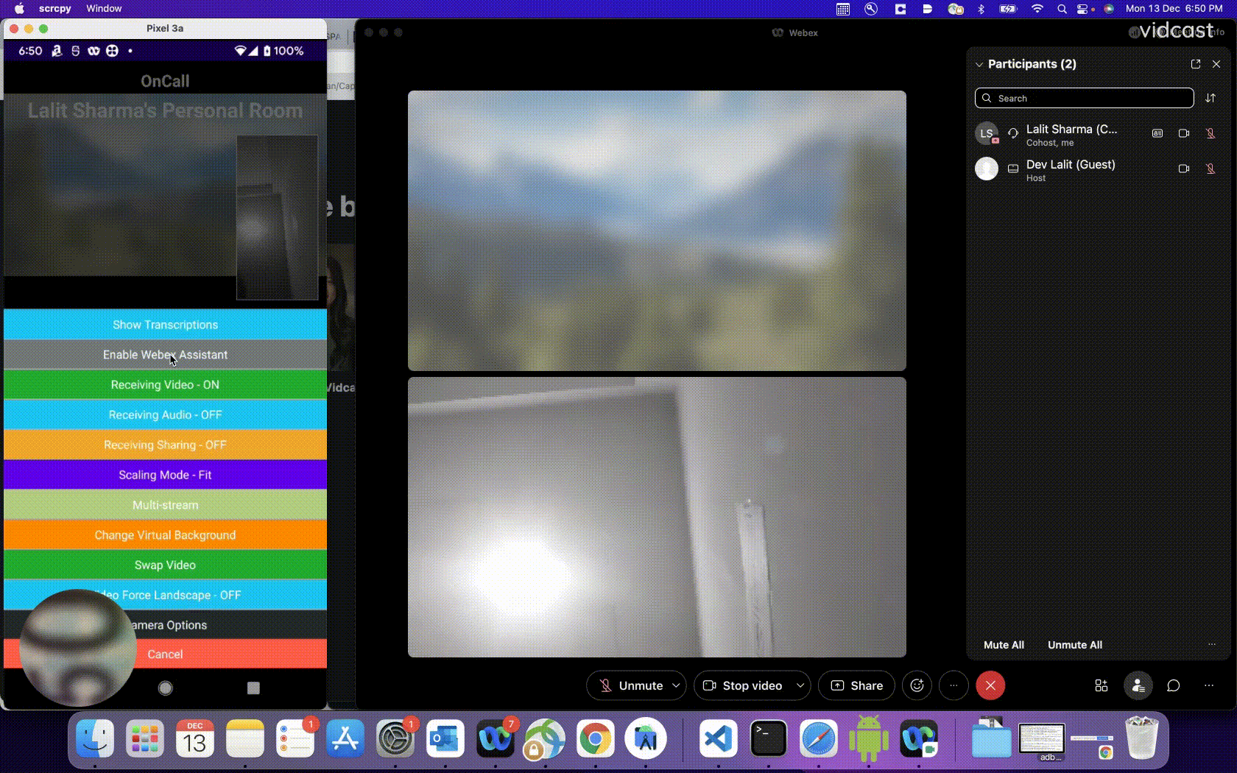Open the Apps icon in Webex

1102,685
